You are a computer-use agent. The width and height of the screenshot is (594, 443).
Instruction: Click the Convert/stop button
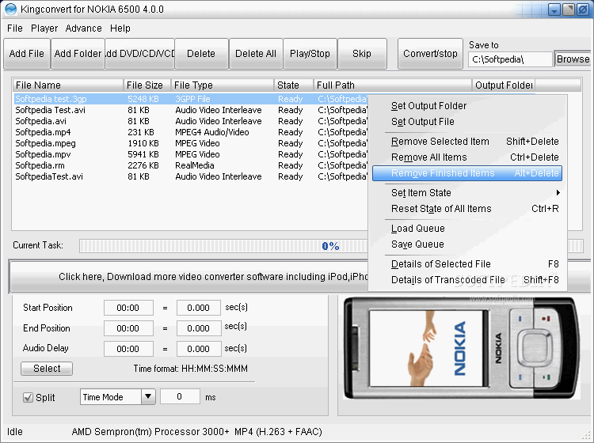[x=430, y=54]
